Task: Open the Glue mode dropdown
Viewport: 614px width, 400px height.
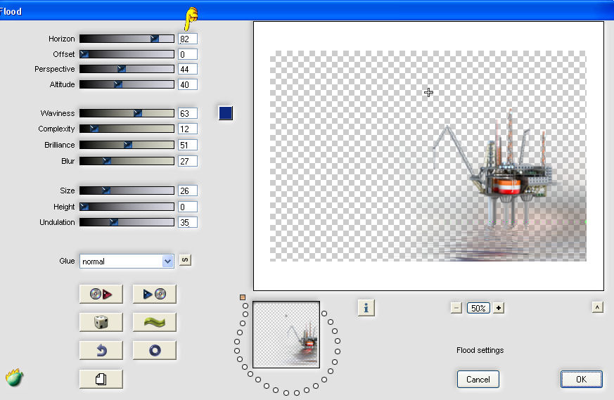Action: (127, 261)
